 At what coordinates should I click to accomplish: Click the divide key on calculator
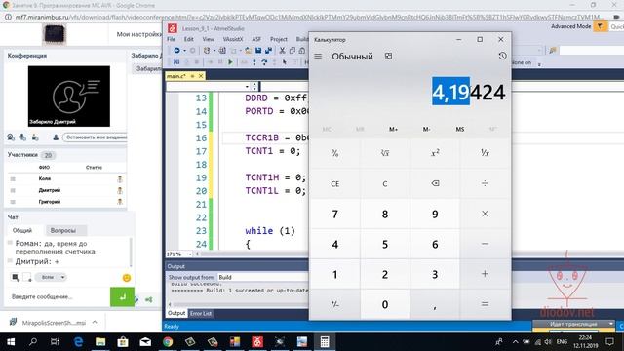485,184
